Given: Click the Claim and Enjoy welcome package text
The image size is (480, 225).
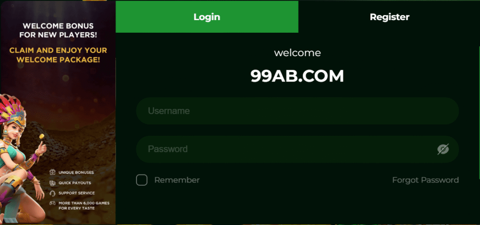Looking at the screenshot, I should pos(58,55).
